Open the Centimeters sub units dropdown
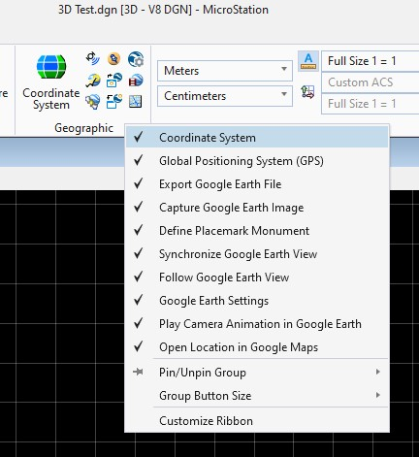This screenshot has width=419, height=457. 225,96
